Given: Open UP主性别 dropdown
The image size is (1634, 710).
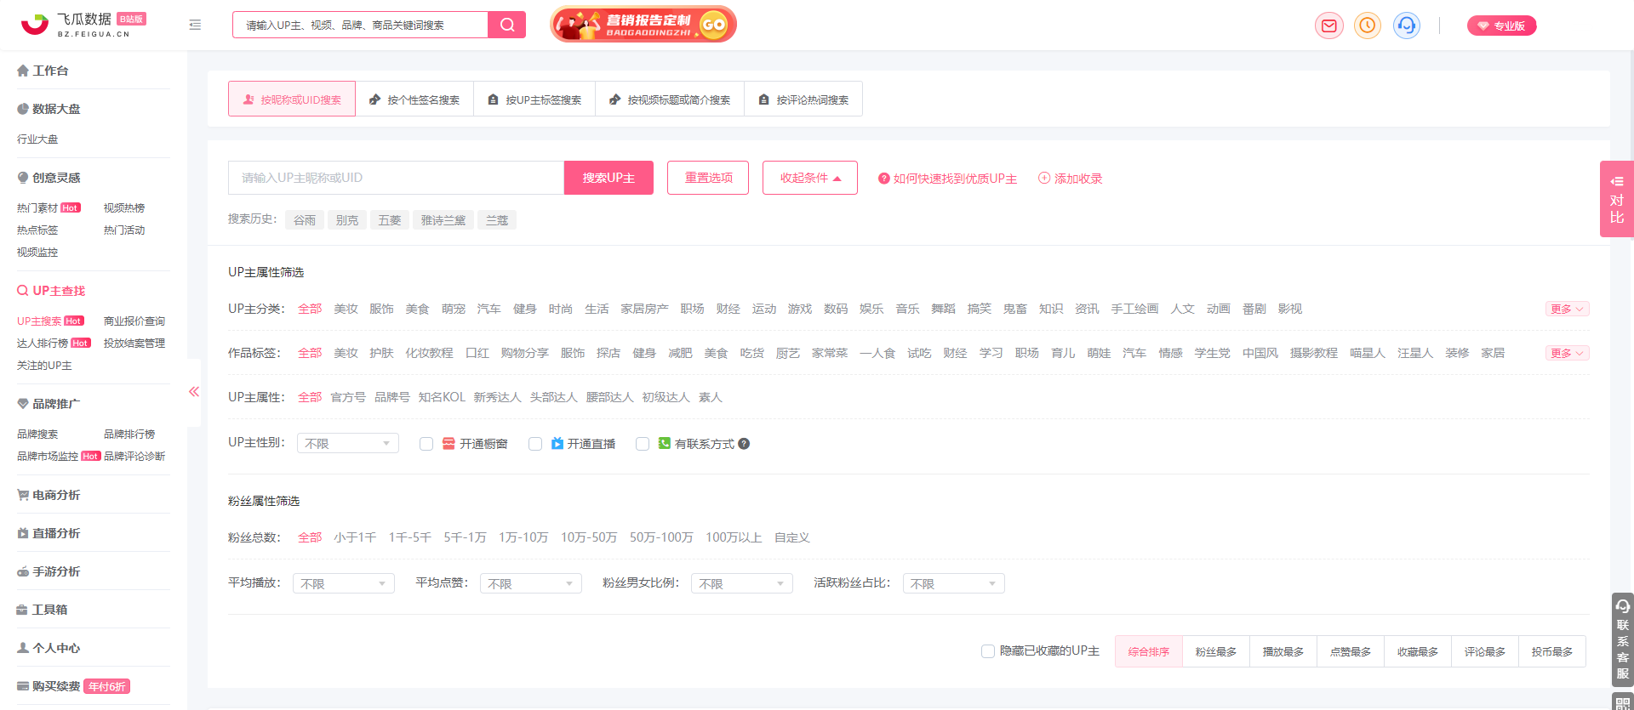Looking at the screenshot, I should pos(347,443).
